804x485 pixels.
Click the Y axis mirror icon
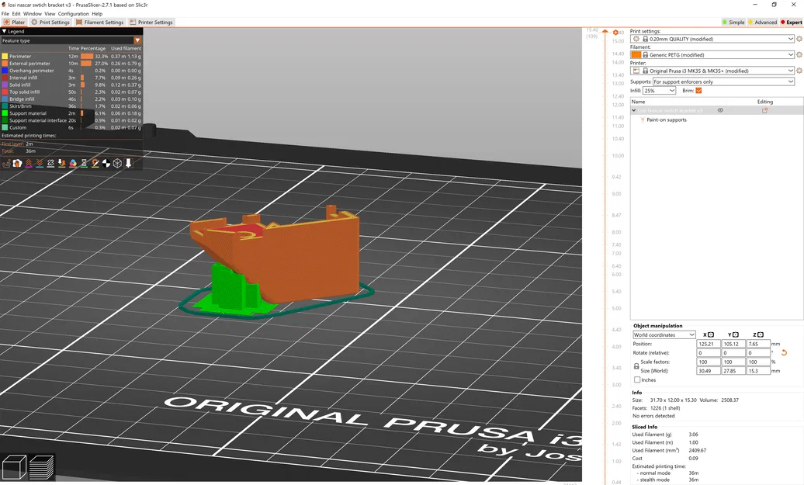pyautogui.click(x=735, y=334)
